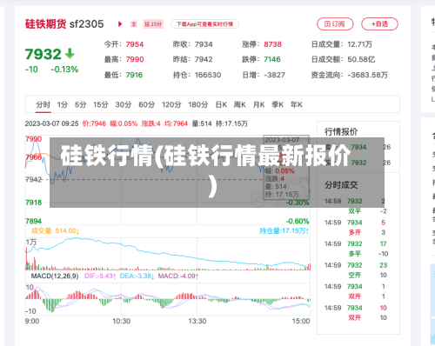Screen dimensions: 435x346
Task: Open the 月K chart tab
Action: 258,104
